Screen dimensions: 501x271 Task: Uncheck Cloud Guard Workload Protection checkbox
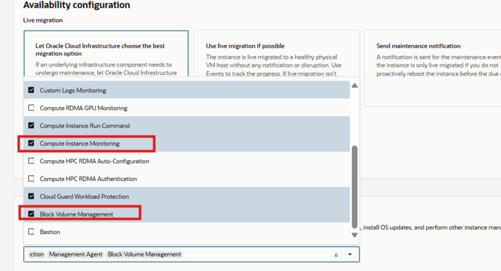[31, 197]
